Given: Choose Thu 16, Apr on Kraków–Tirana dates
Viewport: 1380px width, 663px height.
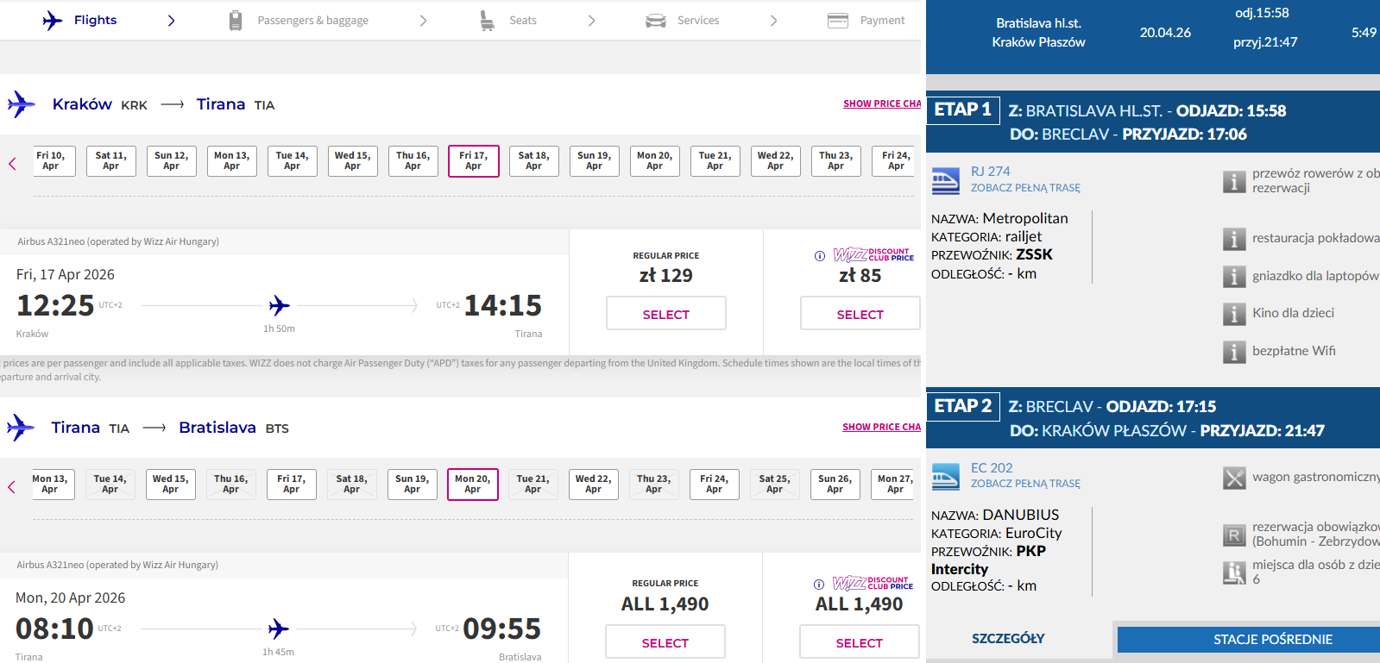Looking at the screenshot, I should click(x=413, y=161).
